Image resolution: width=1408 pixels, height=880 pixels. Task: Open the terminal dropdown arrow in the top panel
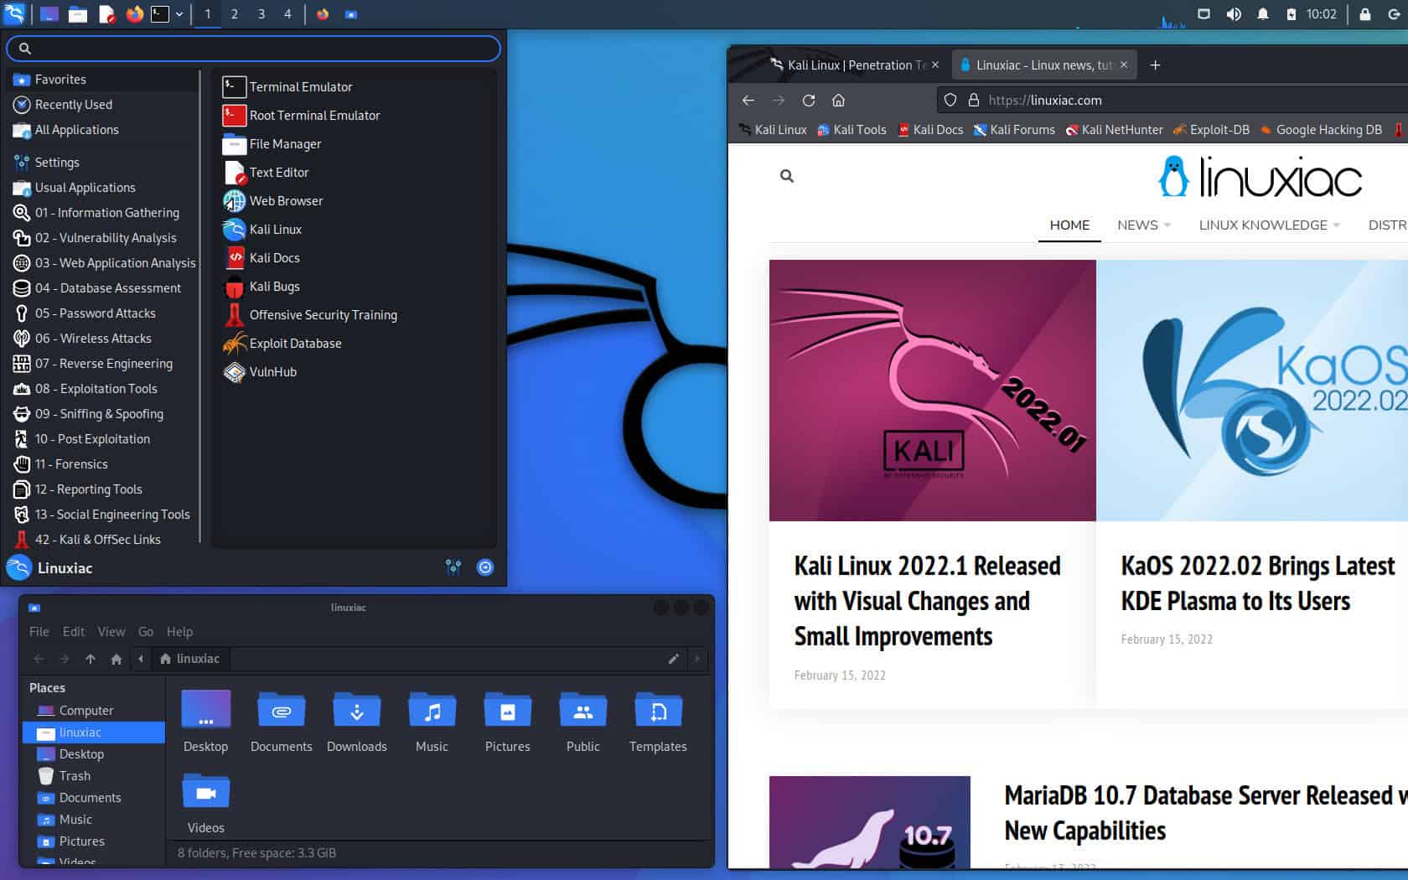pos(177,13)
